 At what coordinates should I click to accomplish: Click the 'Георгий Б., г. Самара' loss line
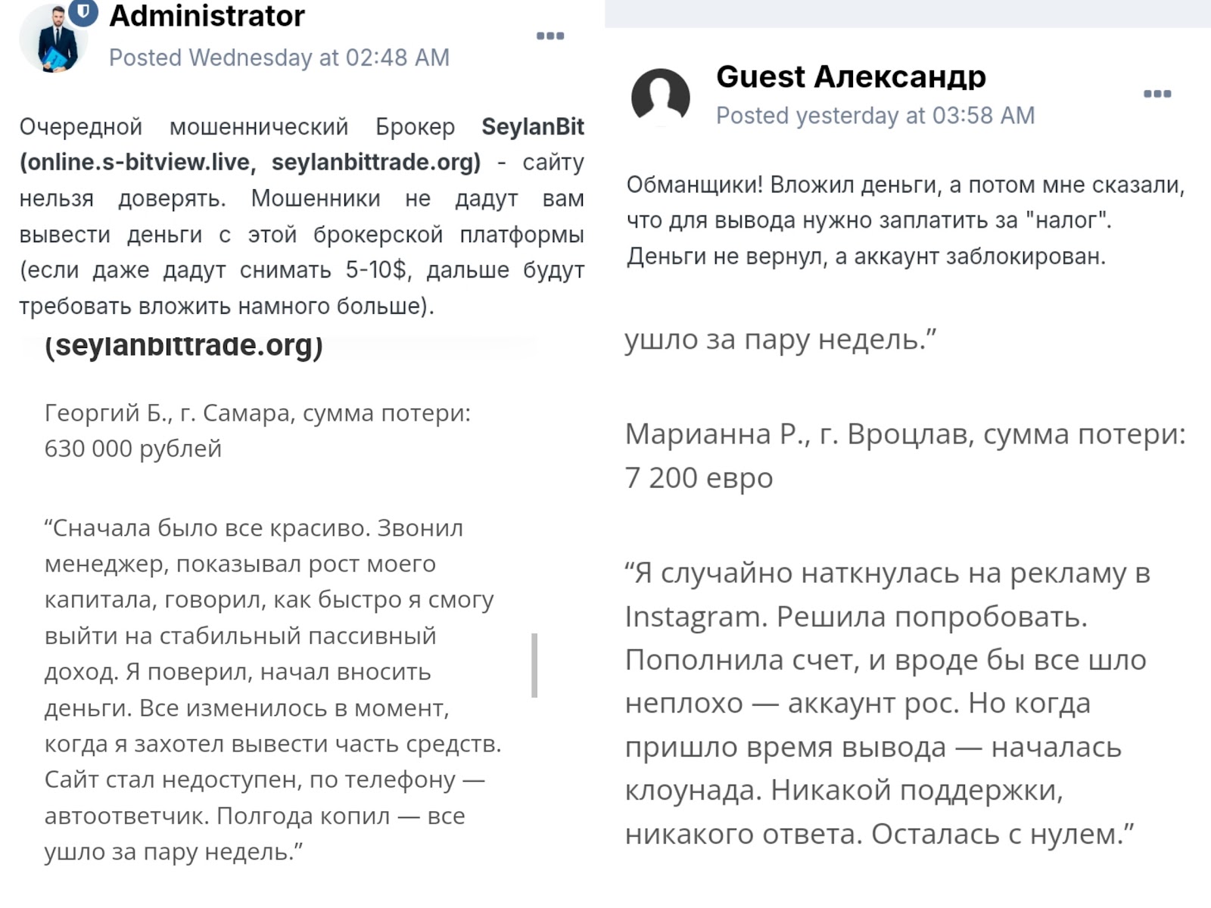tap(257, 431)
